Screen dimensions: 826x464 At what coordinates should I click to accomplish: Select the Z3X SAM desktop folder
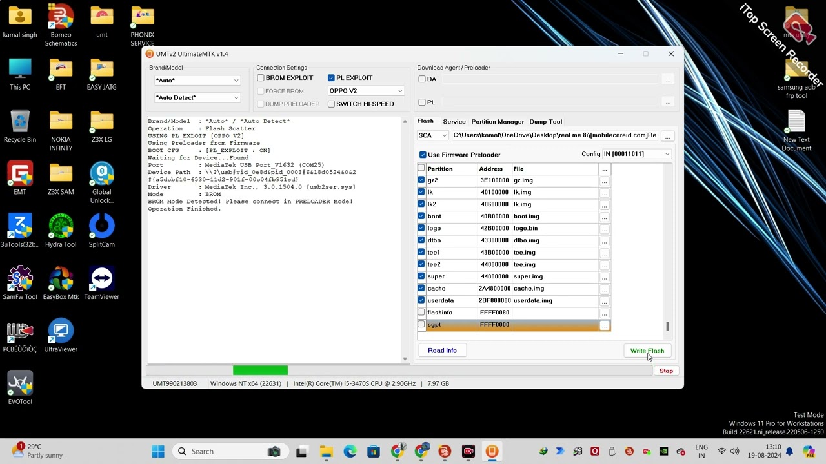61,179
